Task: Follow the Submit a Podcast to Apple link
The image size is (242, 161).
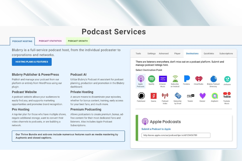Action: [x=156, y=129]
